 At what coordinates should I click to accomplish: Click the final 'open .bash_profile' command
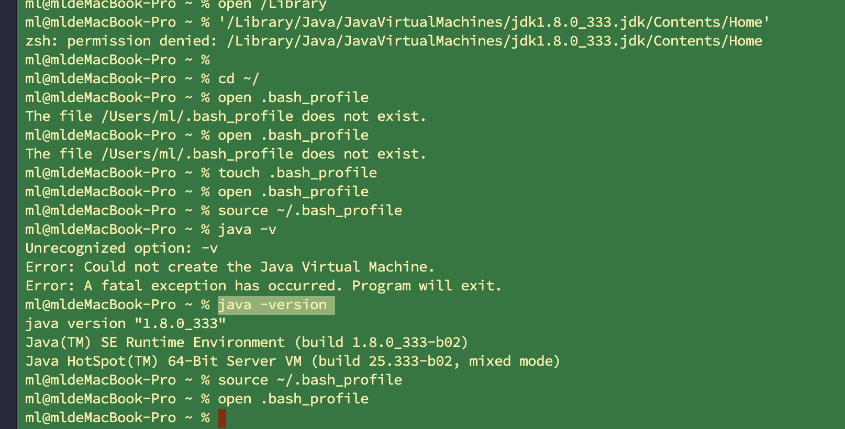[x=293, y=399]
